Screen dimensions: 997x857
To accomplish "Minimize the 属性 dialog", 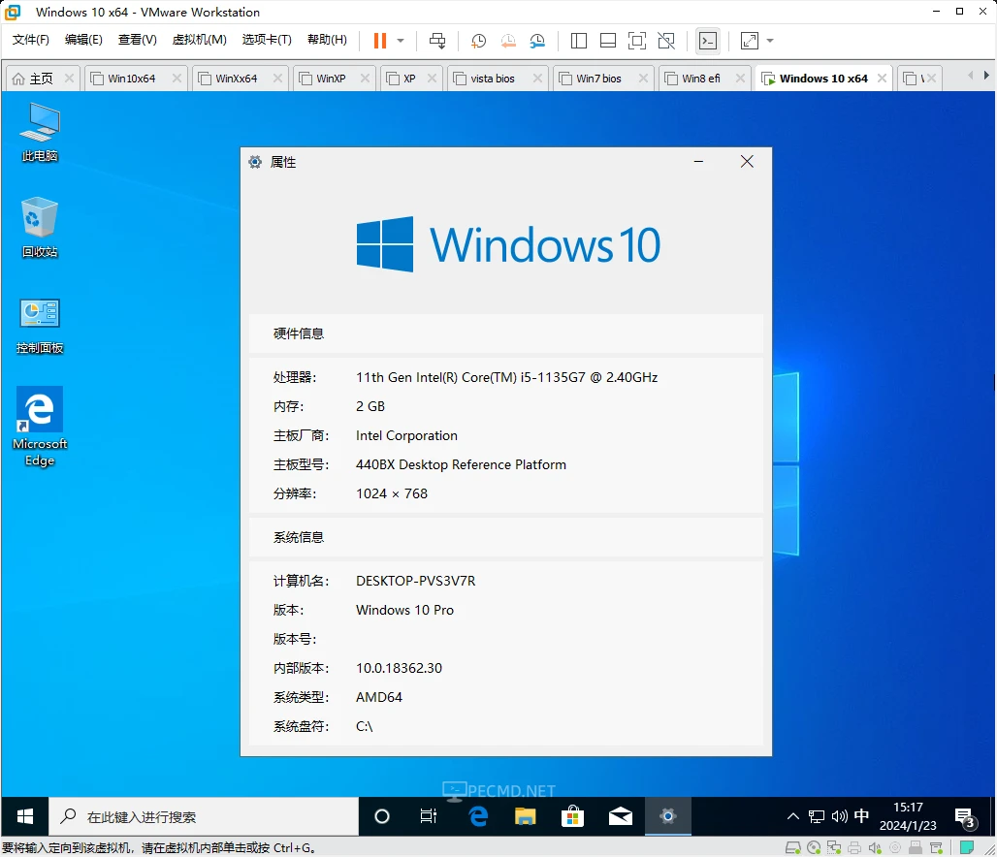I will coord(699,162).
